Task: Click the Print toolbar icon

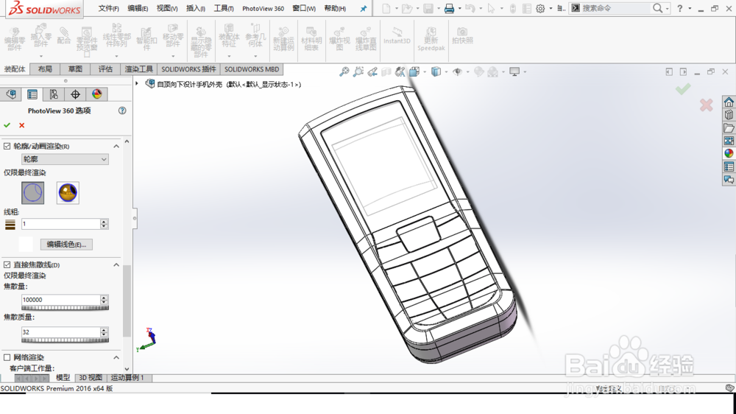Action: [449, 8]
